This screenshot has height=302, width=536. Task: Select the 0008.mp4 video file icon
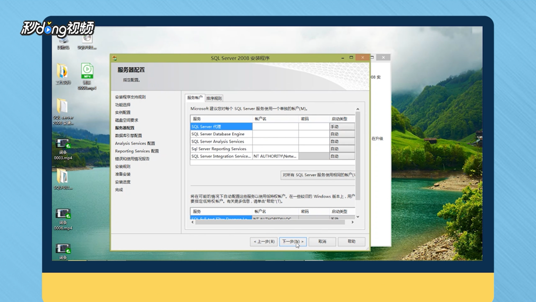87,77
